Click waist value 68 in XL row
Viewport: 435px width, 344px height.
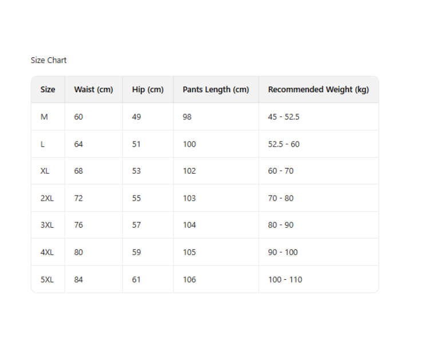78,171
